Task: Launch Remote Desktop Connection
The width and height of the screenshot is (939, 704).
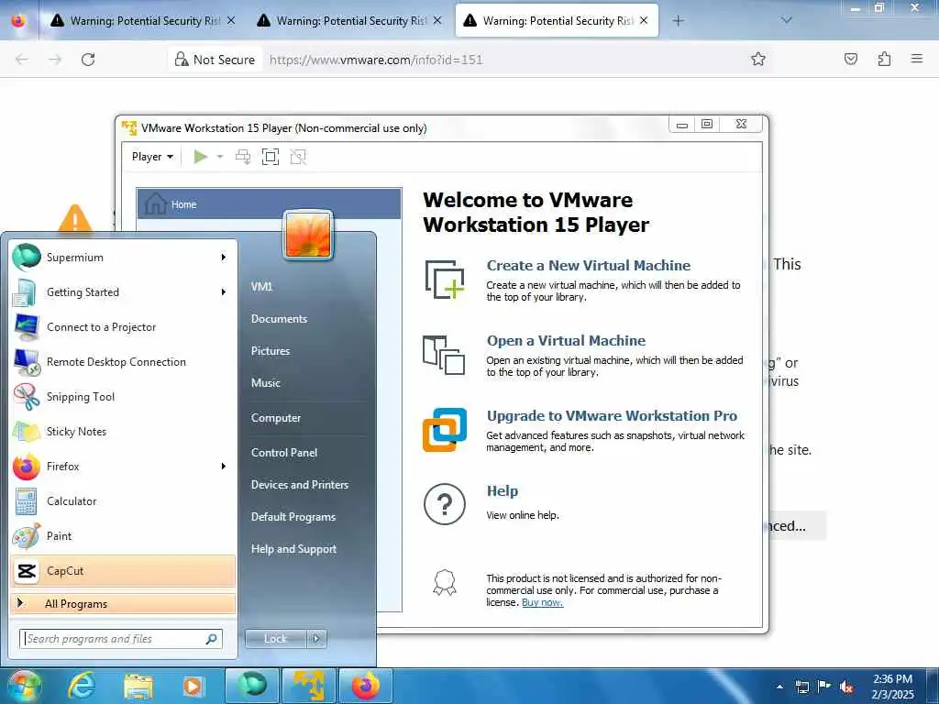Action: (123, 361)
